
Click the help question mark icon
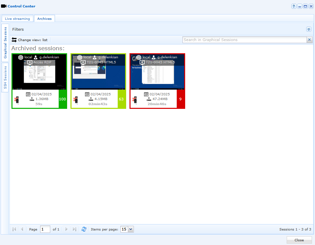coord(294,6)
